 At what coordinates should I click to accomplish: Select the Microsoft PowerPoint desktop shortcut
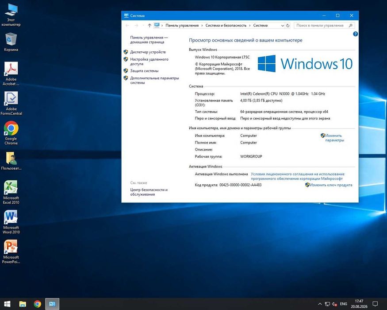point(11,252)
